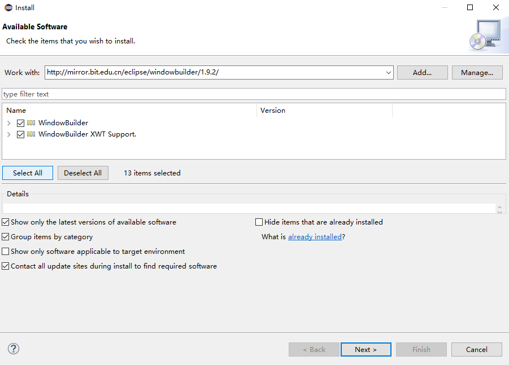Open the help question mark icon
Image resolution: width=509 pixels, height=365 pixels.
(14, 349)
